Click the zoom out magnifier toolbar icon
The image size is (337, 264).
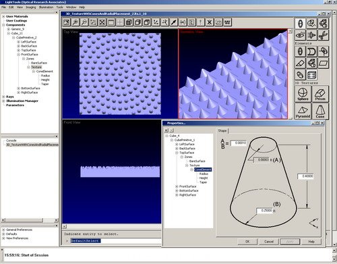[84, 22]
